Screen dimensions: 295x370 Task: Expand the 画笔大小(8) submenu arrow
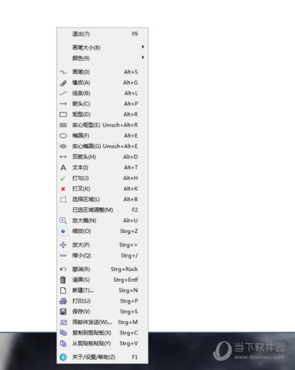[x=143, y=47]
